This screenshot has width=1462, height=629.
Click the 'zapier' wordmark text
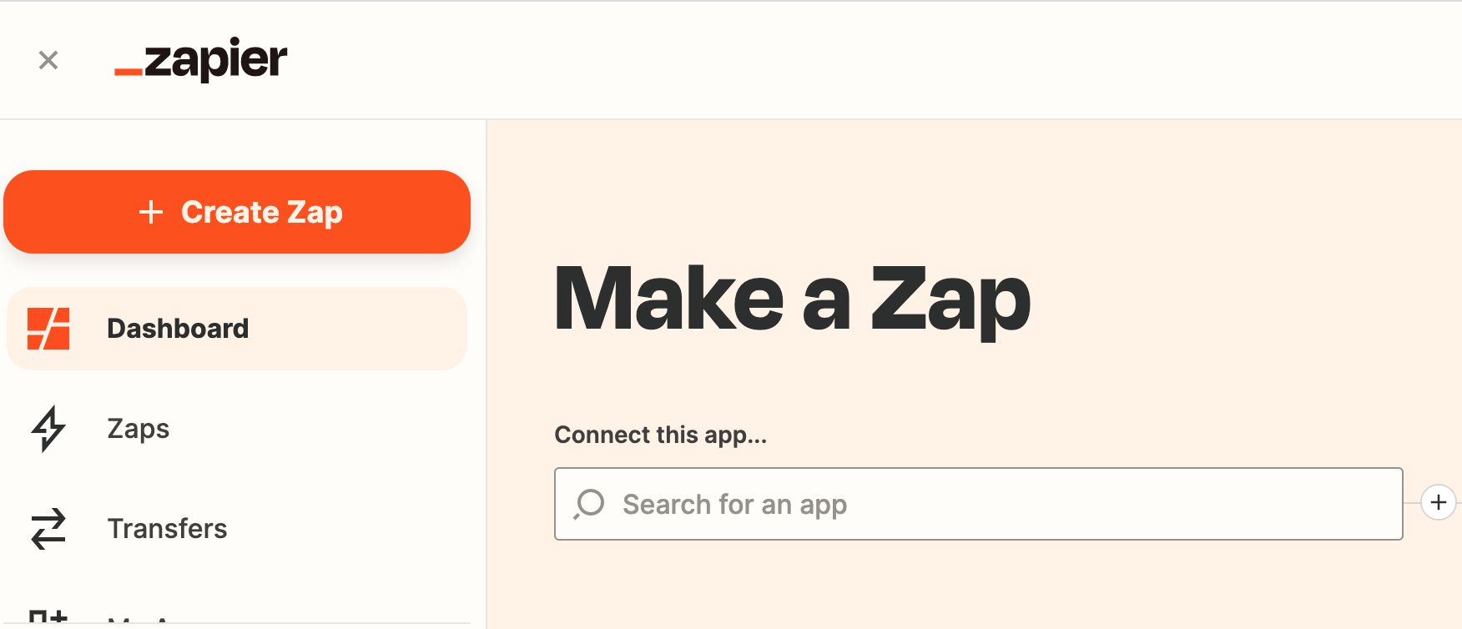coord(215,59)
